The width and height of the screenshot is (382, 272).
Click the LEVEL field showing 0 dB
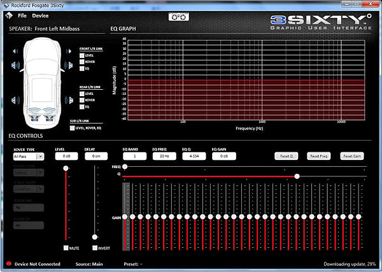coord(66,156)
